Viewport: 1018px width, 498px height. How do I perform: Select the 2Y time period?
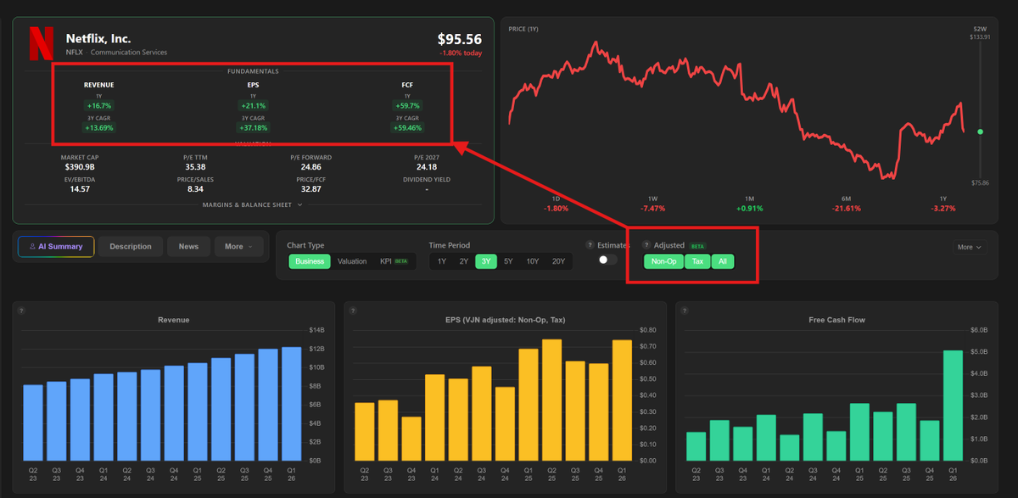click(464, 261)
